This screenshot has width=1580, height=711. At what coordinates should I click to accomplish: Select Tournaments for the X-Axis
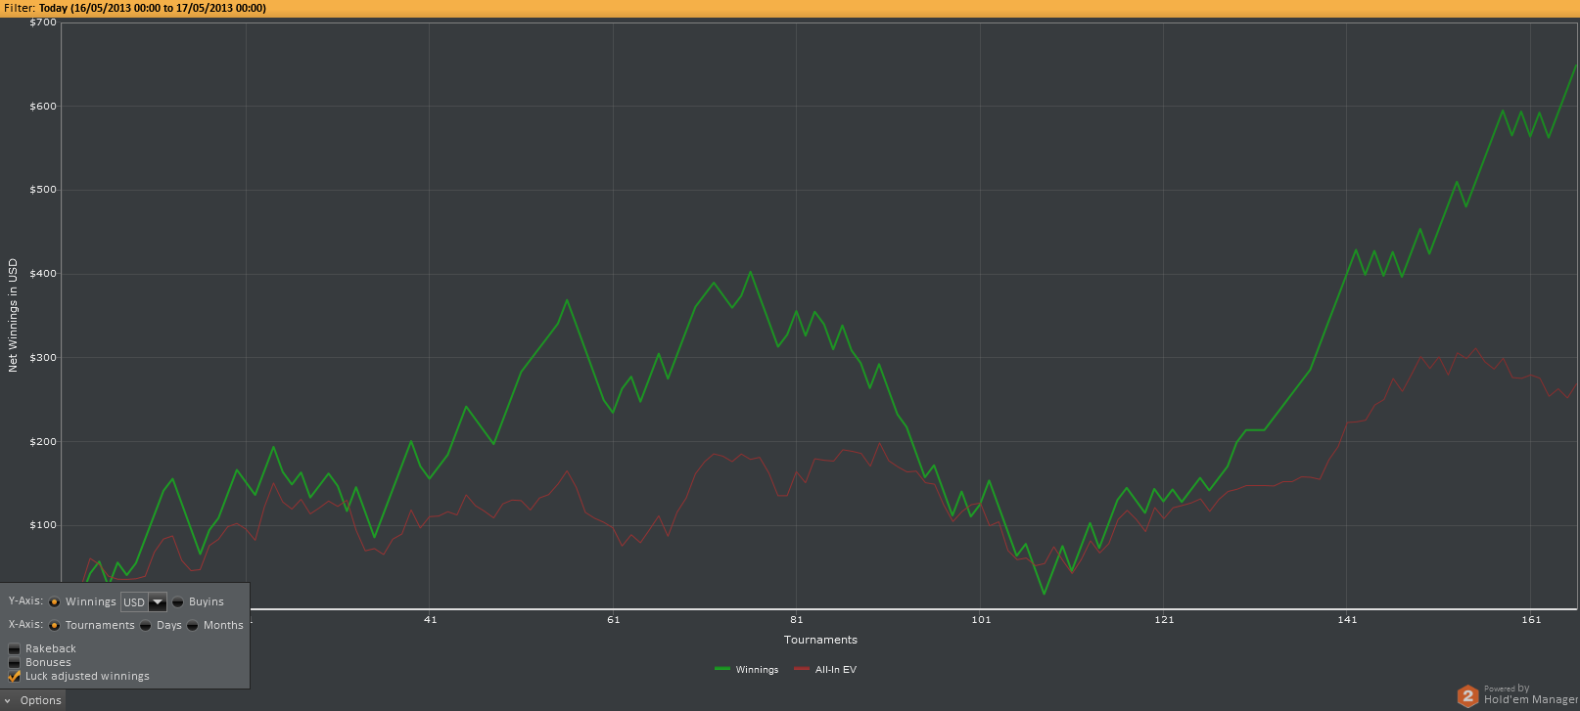click(x=55, y=625)
